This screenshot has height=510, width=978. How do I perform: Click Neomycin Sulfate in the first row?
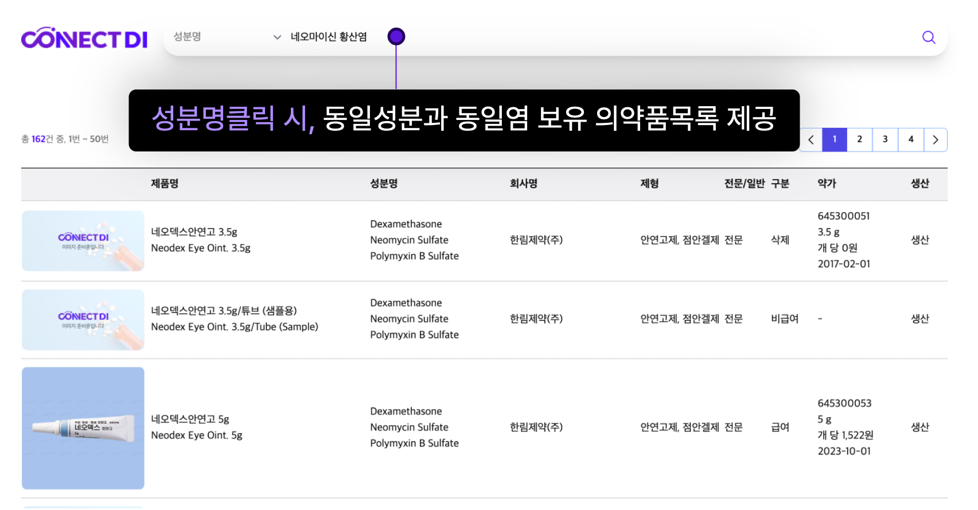point(409,240)
